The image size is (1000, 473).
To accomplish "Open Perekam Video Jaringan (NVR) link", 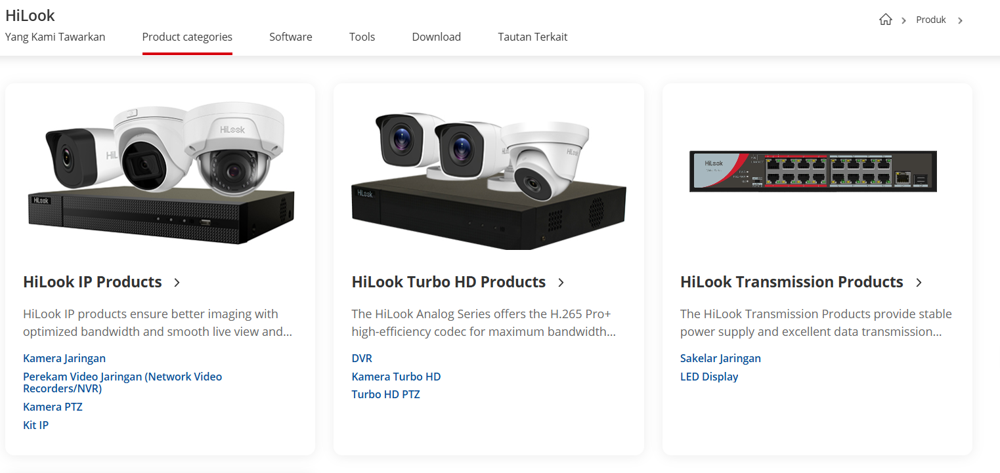I will point(123,382).
